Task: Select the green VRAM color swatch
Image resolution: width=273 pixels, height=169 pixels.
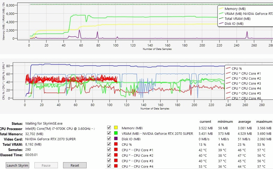Action: [116, 133]
